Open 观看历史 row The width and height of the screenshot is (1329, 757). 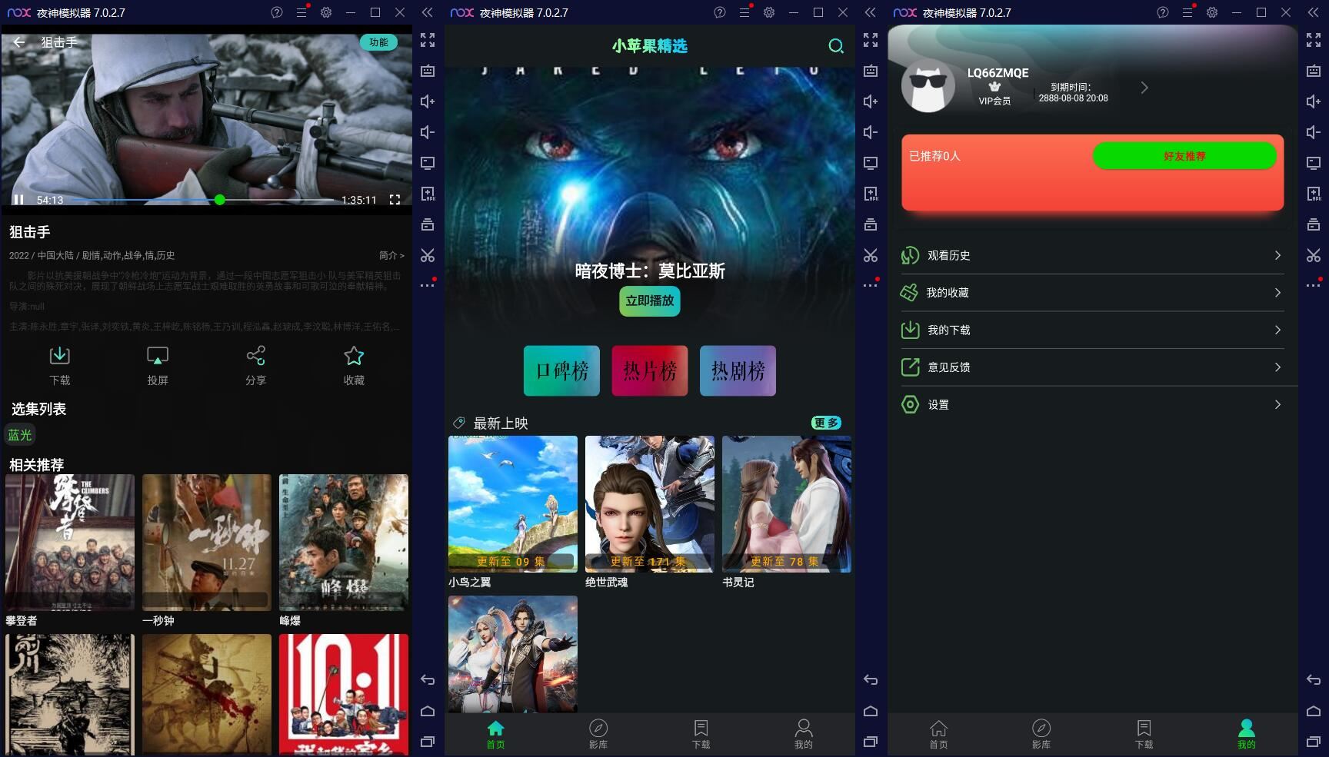(1093, 255)
